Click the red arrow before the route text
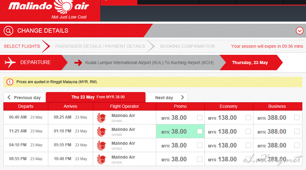This screenshot has height=170, width=306. point(78,63)
